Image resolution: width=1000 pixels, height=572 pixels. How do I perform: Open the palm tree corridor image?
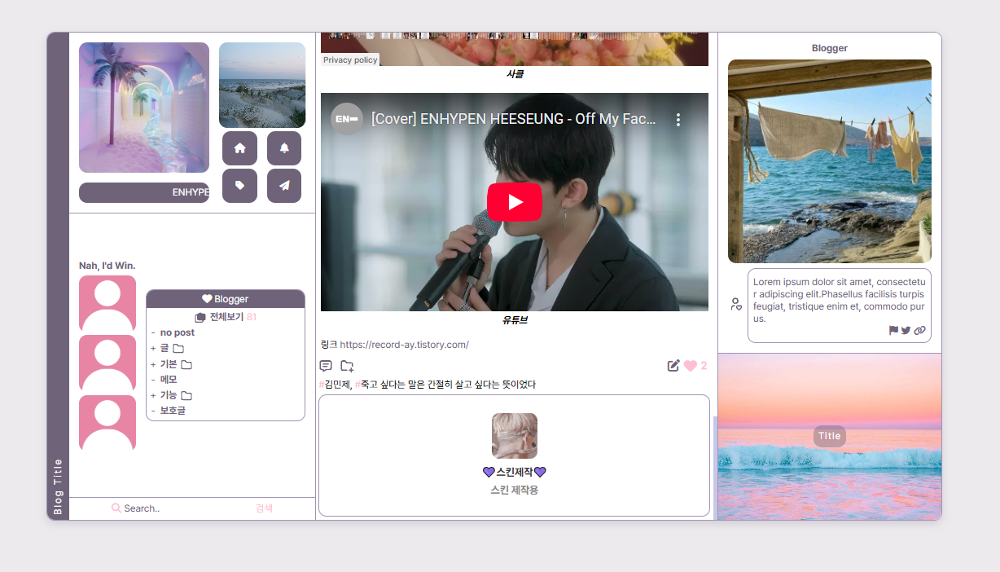144,108
